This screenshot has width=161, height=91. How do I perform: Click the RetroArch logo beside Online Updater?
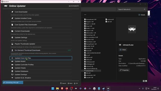(x=6, y=6)
